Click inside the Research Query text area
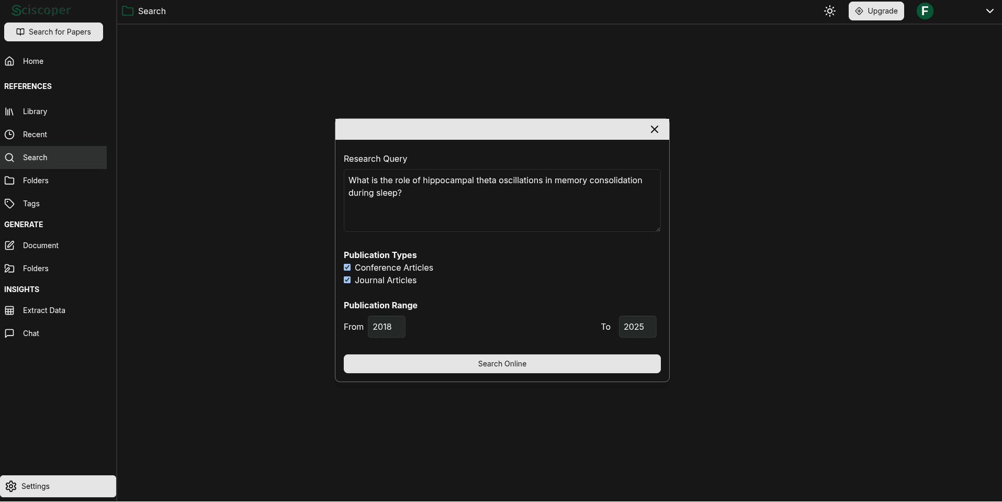1002x502 pixels. coord(501,200)
